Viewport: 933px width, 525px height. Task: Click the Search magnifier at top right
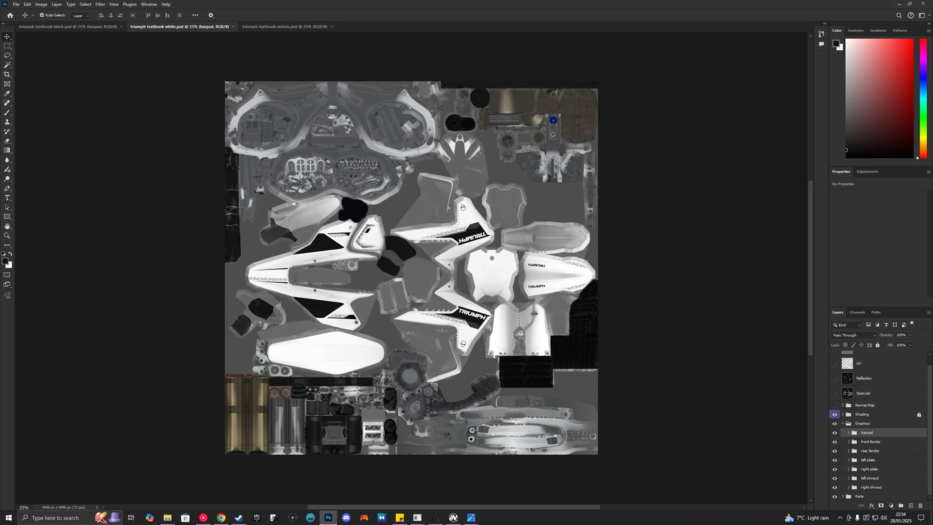[x=899, y=15]
